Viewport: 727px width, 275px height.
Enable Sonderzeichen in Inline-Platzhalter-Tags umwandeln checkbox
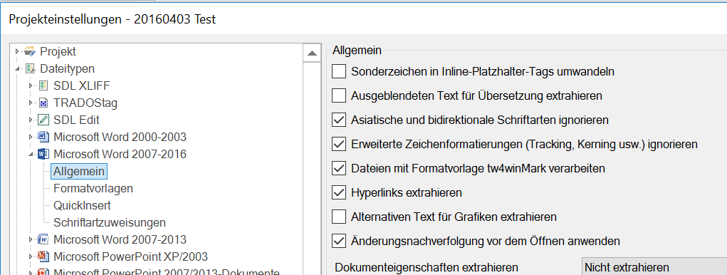(x=339, y=71)
